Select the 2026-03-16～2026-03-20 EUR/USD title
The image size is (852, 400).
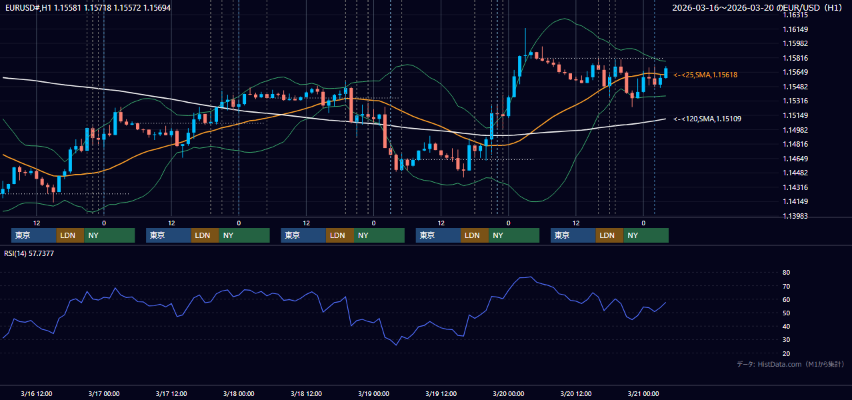coord(757,7)
